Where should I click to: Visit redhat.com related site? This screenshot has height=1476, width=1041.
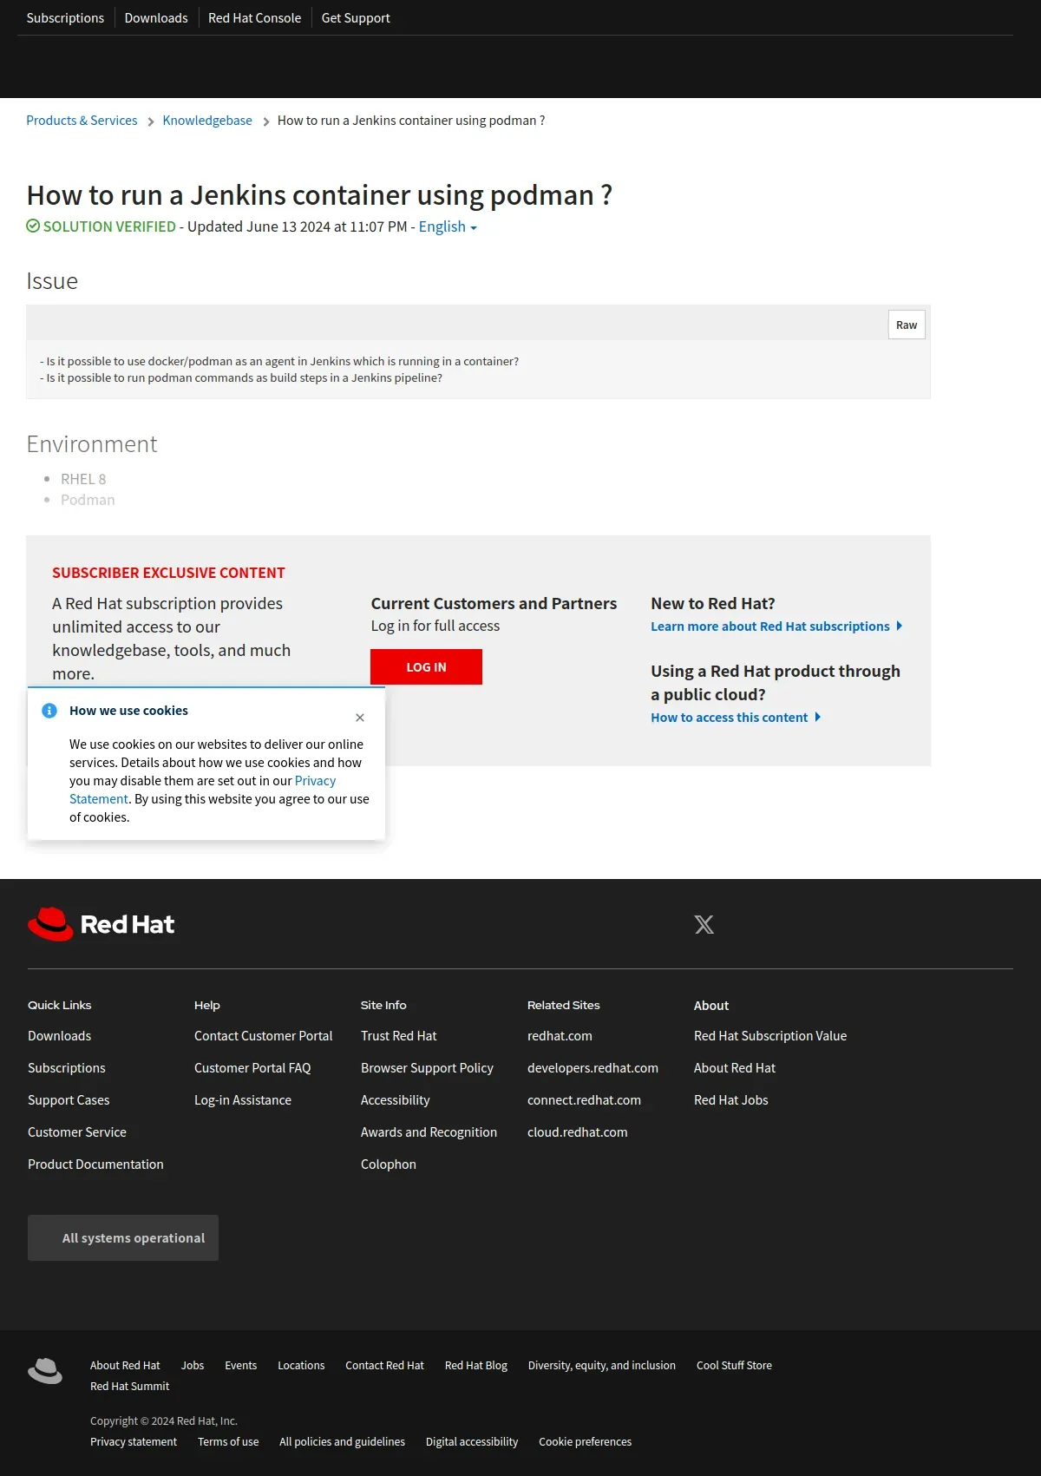pyautogui.click(x=560, y=1036)
